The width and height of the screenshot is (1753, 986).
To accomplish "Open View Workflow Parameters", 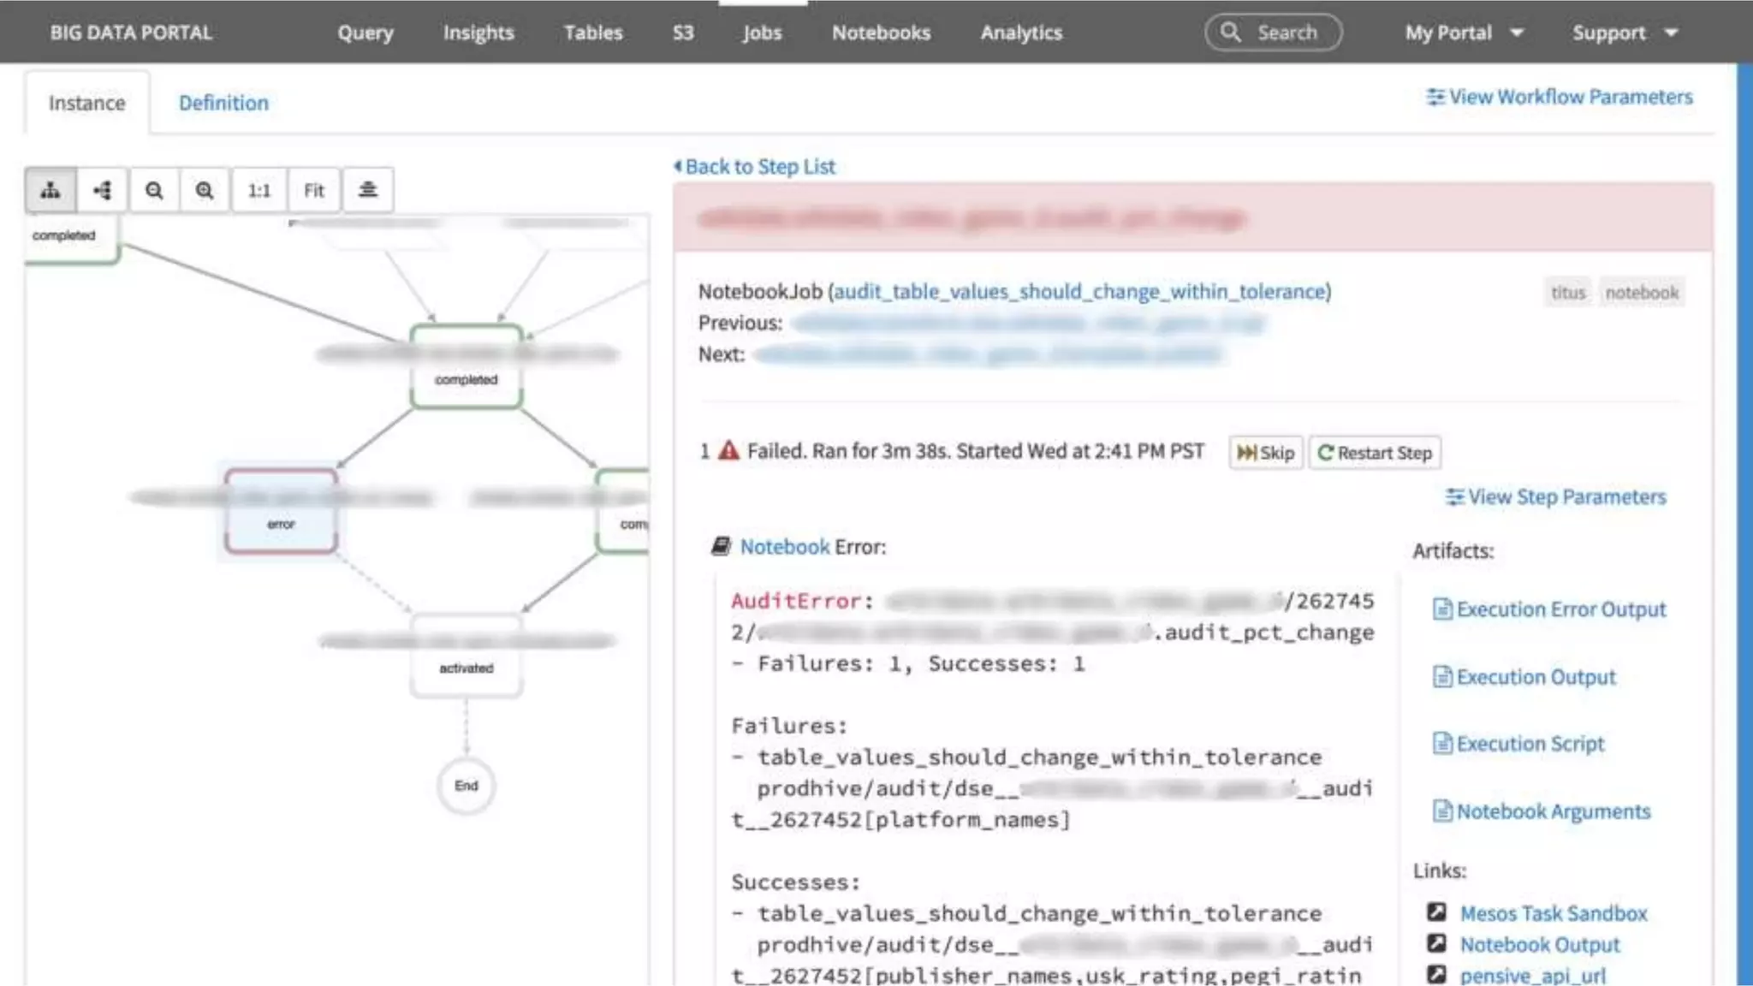I will 1559,97.
